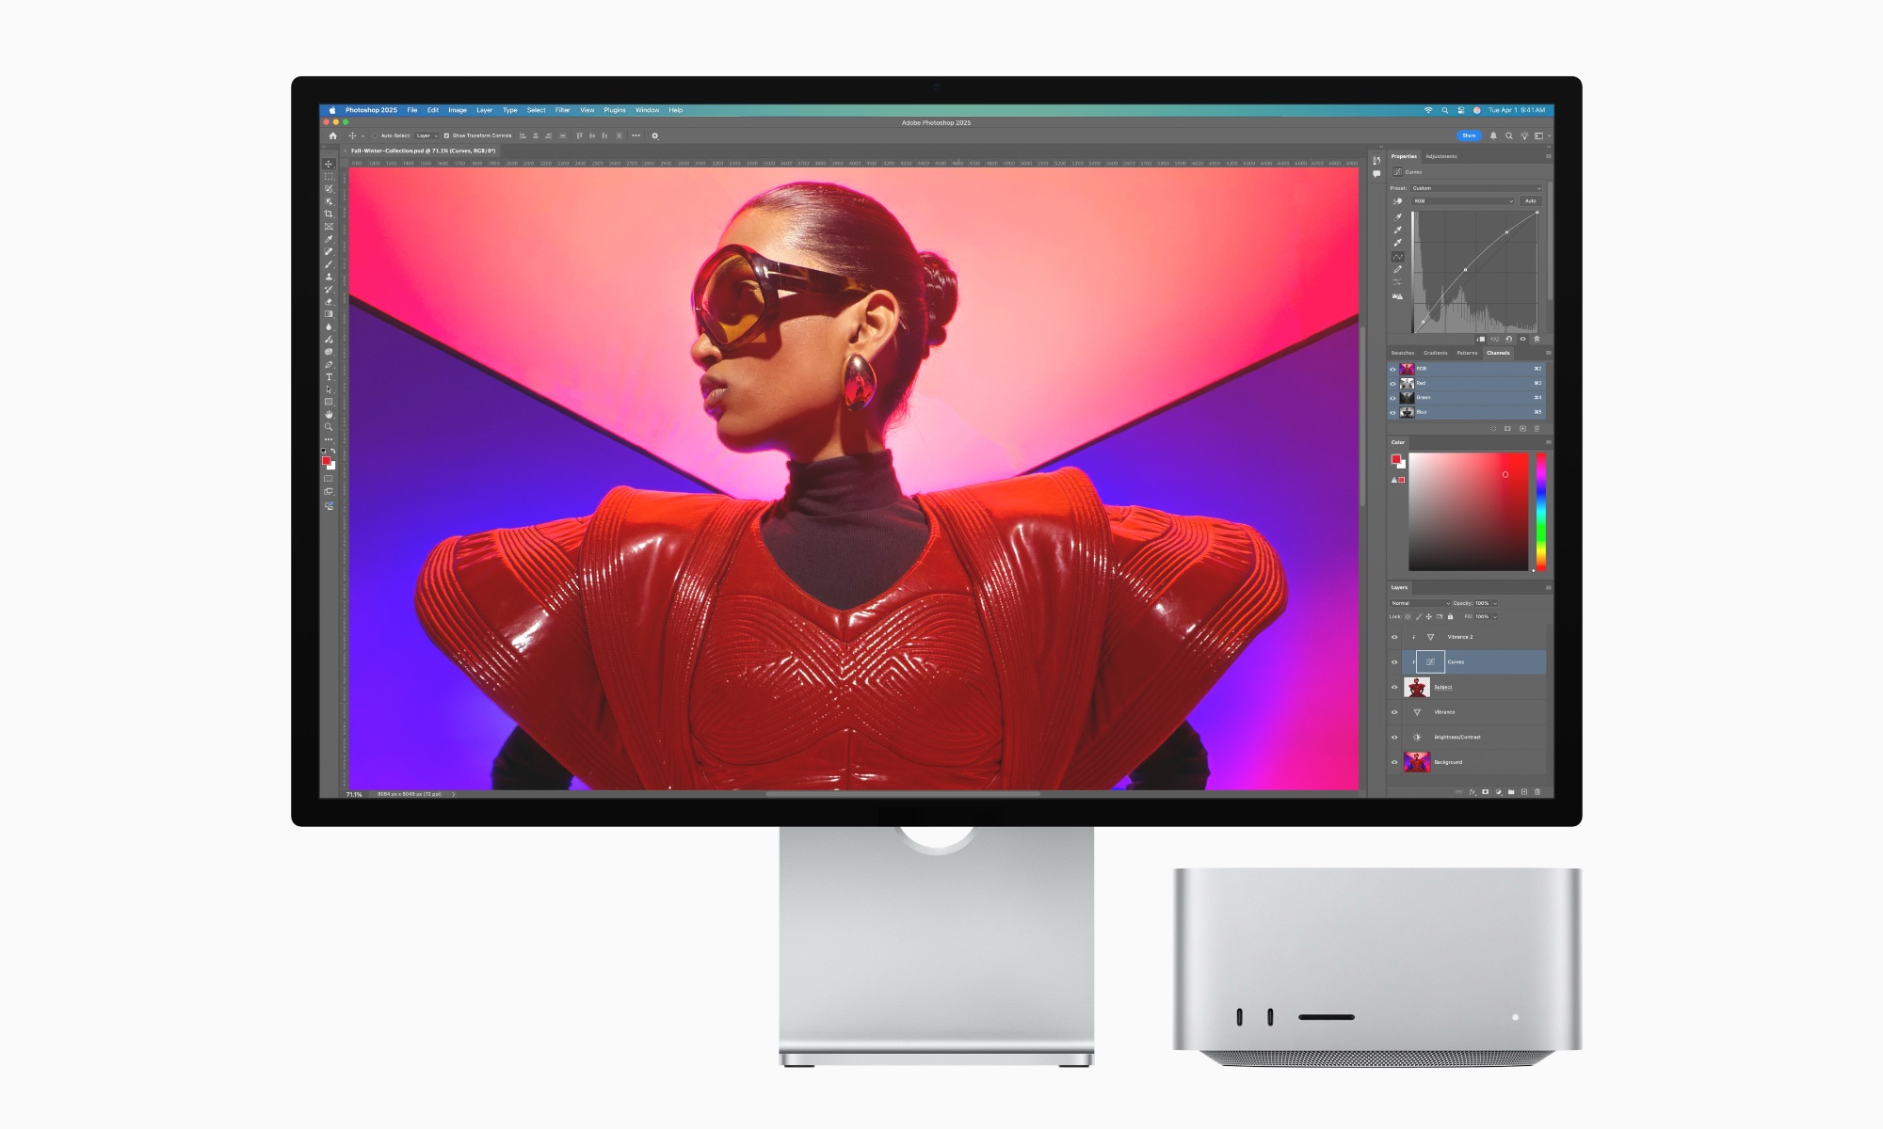Click the blue Share button
The width and height of the screenshot is (1883, 1129).
pyautogui.click(x=1469, y=135)
